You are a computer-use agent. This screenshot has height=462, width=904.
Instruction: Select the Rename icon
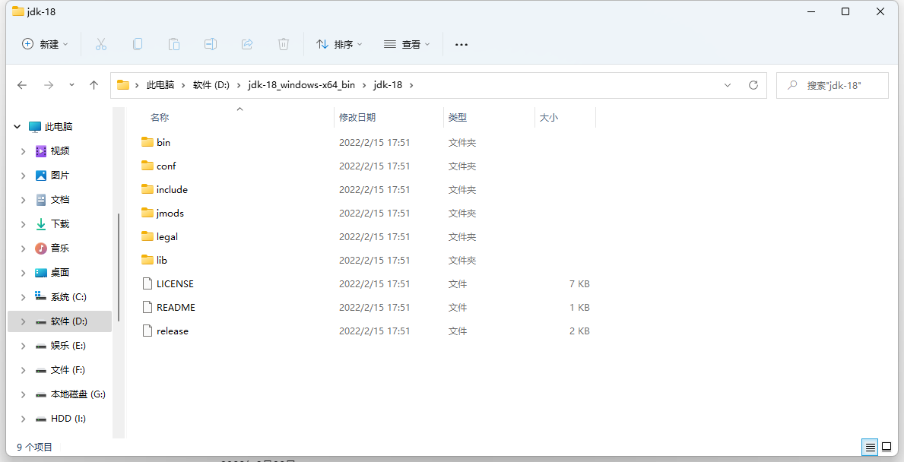(x=211, y=44)
